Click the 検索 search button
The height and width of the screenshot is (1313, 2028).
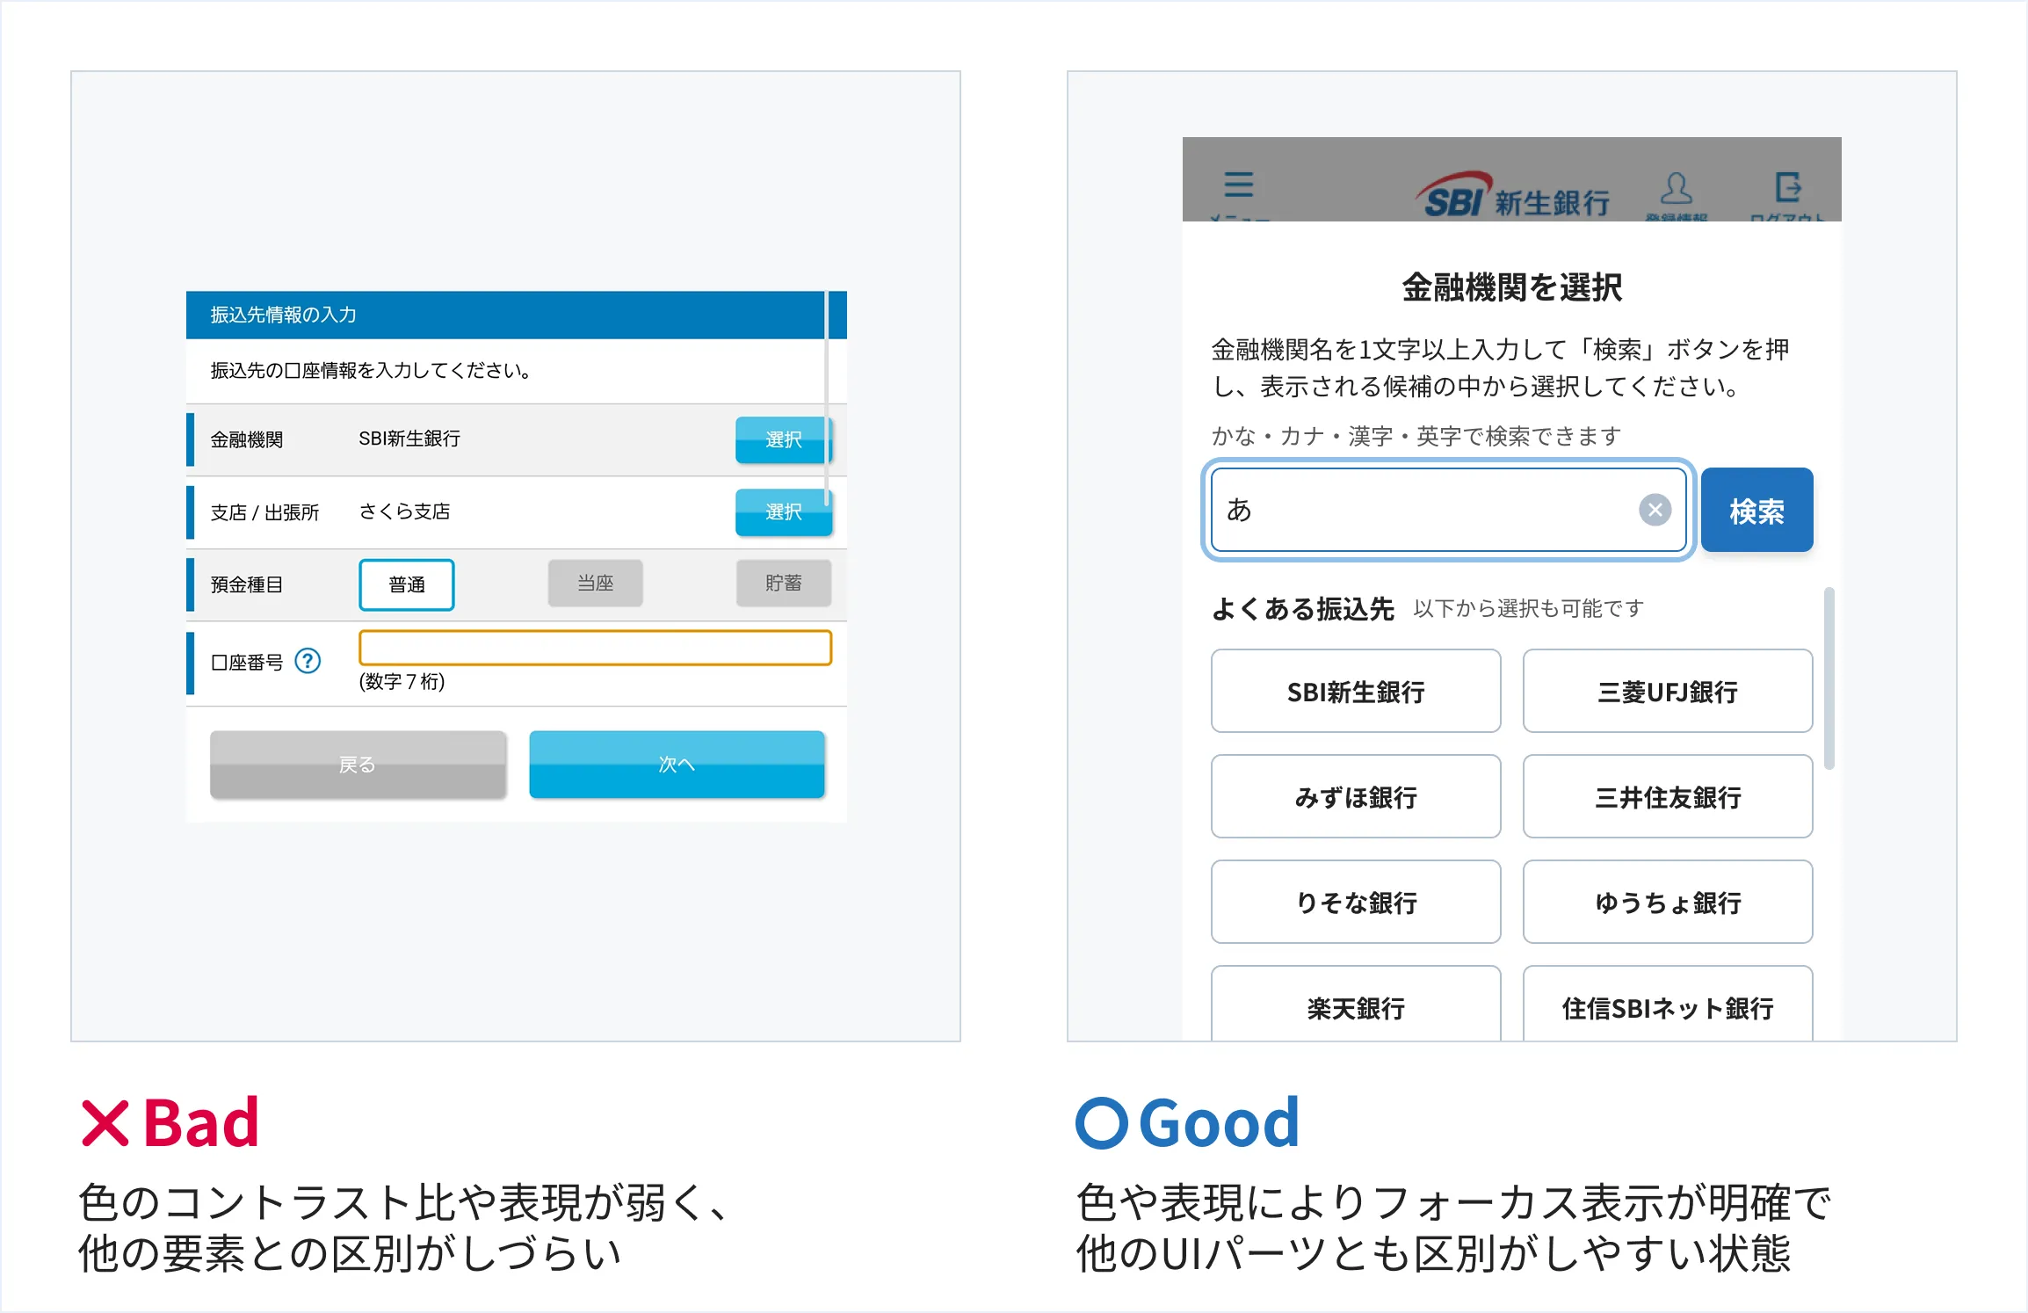tap(1756, 511)
